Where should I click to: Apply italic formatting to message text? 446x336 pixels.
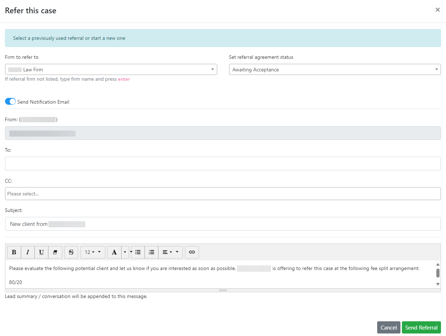tap(28, 252)
